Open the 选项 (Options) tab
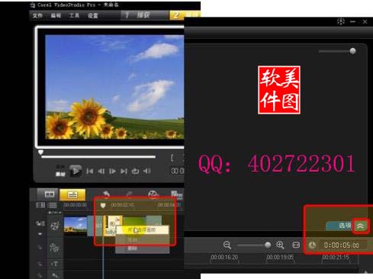 344,226
